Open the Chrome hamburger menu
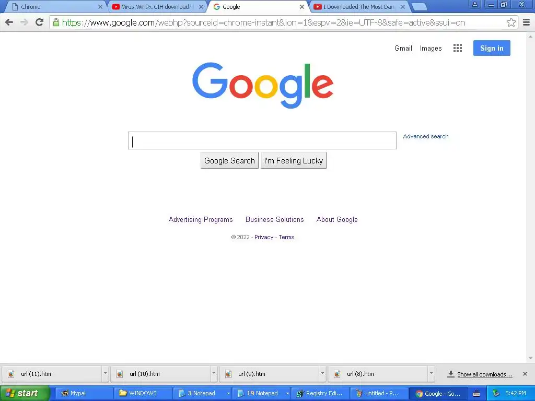This screenshot has width=535, height=401. [x=526, y=22]
